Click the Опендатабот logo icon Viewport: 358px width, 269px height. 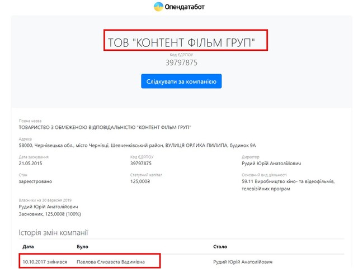click(159, 7)
